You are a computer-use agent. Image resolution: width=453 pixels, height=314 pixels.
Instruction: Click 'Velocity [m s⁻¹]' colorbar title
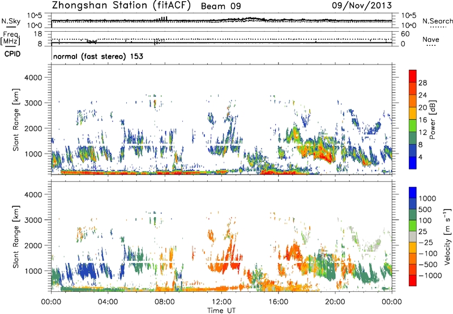point(447,236)
